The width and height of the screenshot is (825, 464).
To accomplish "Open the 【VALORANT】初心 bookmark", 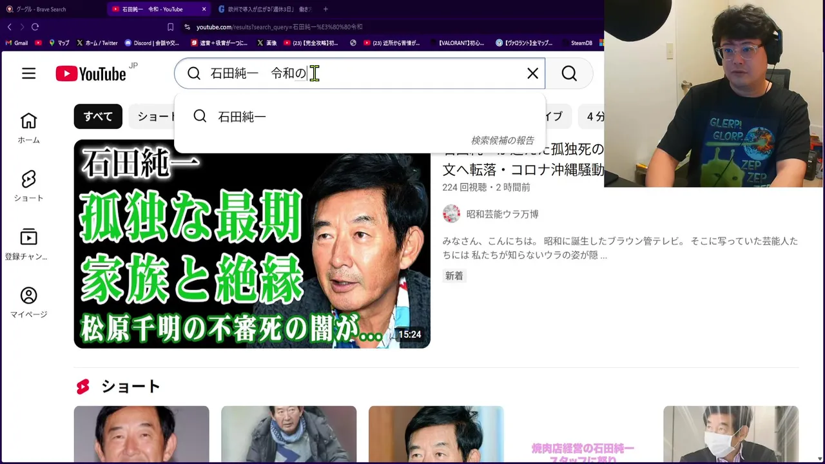I will [x=456, y=43].
